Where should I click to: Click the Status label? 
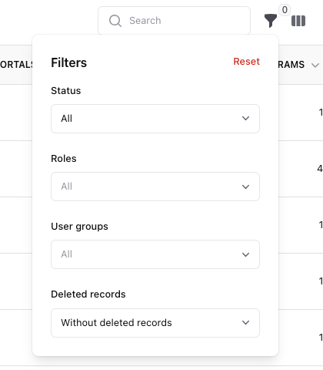point(66,91)
